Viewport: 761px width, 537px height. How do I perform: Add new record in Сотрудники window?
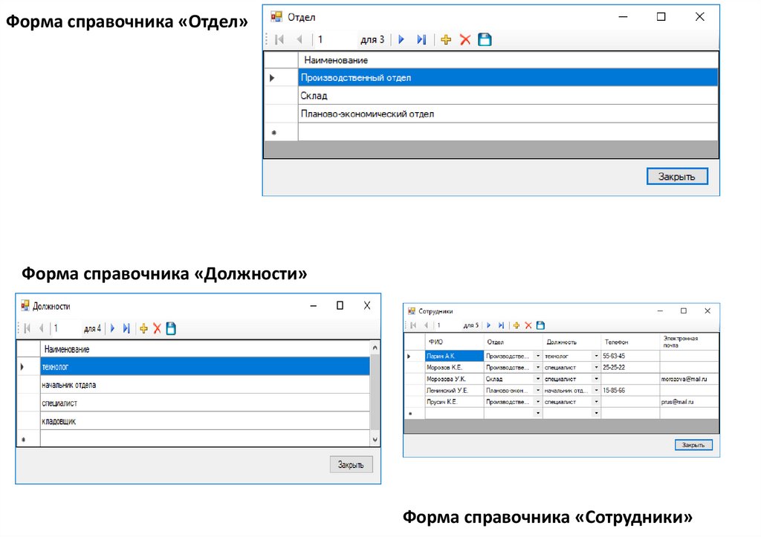tap(516, 325)
